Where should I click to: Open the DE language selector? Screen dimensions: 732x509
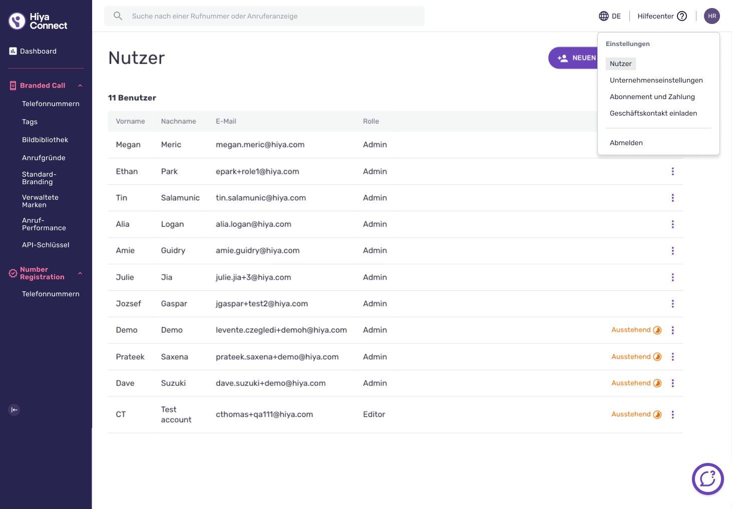610,16
